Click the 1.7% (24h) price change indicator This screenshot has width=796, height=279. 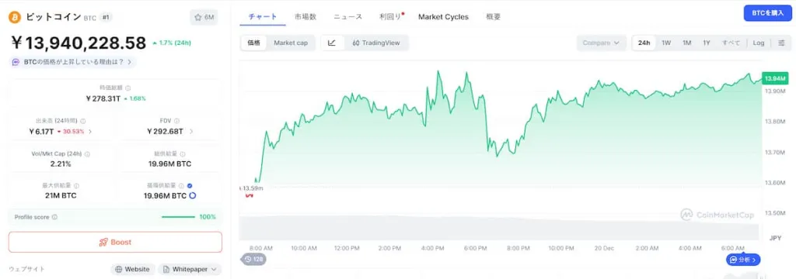point(172,43)
